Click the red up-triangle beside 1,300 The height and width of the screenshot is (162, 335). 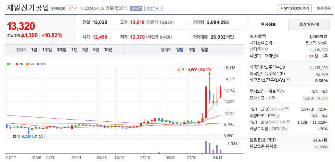click(23, 36)
